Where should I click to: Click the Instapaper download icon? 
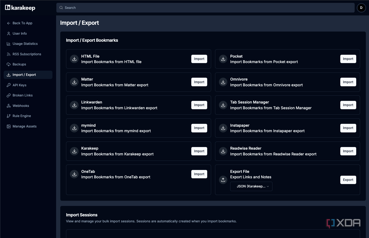[223, 128]
